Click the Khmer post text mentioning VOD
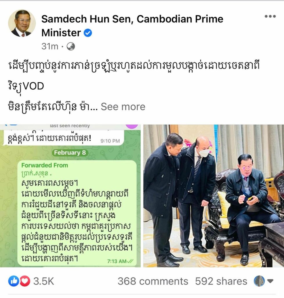 134,76
